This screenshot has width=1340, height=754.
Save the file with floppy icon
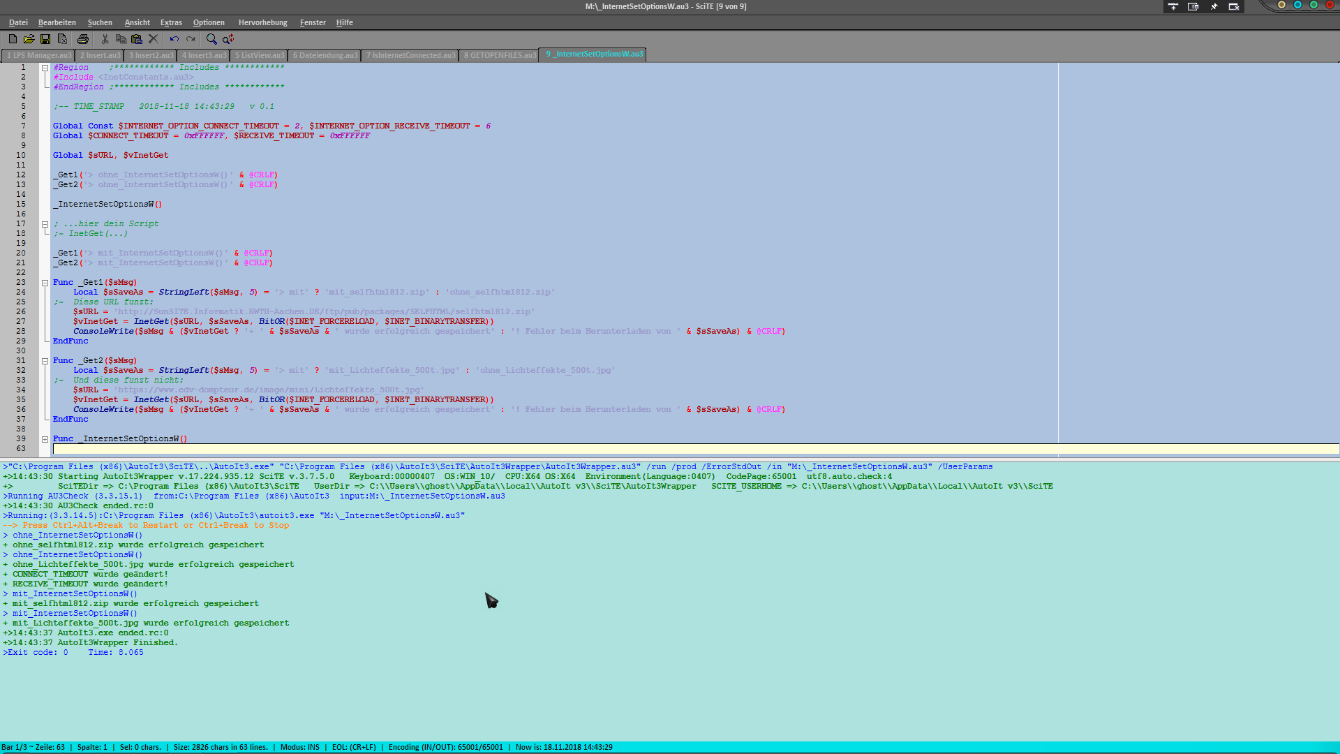pos(45,39)
